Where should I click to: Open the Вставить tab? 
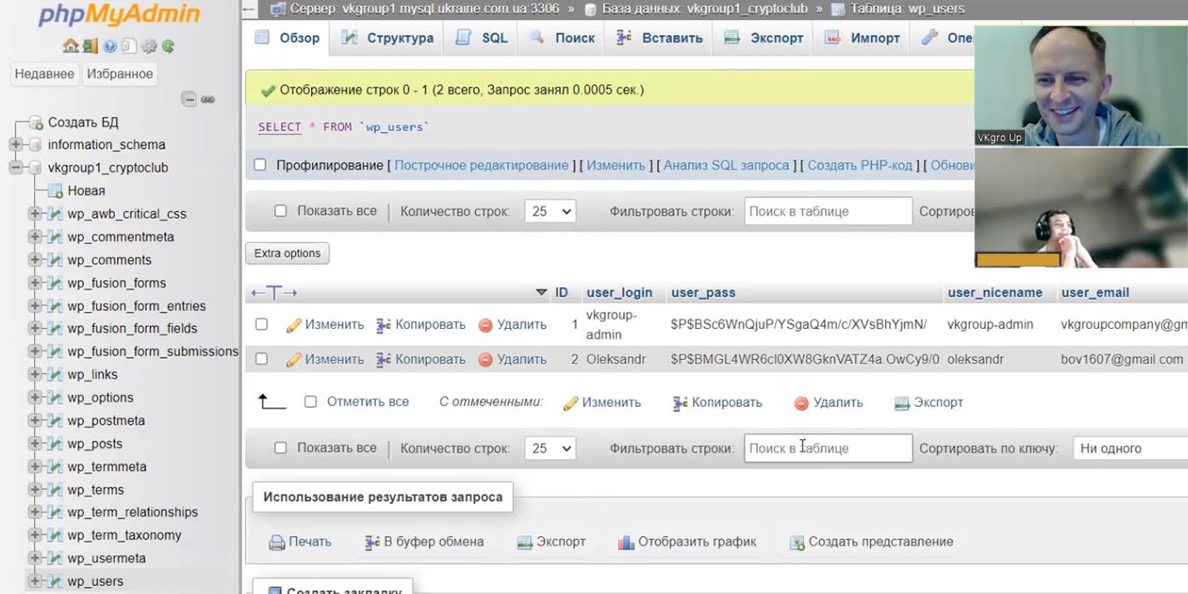659,38
